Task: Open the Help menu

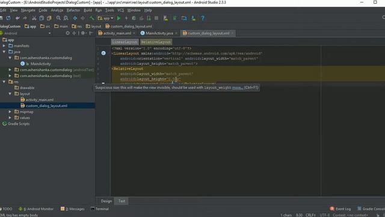Action: [x=148, y=10]
